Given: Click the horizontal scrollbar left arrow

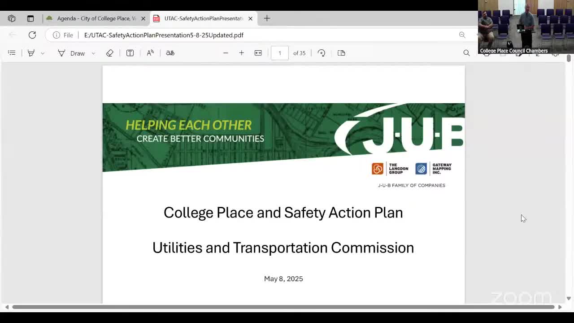Looking at the screenshot, I should 7,307.
